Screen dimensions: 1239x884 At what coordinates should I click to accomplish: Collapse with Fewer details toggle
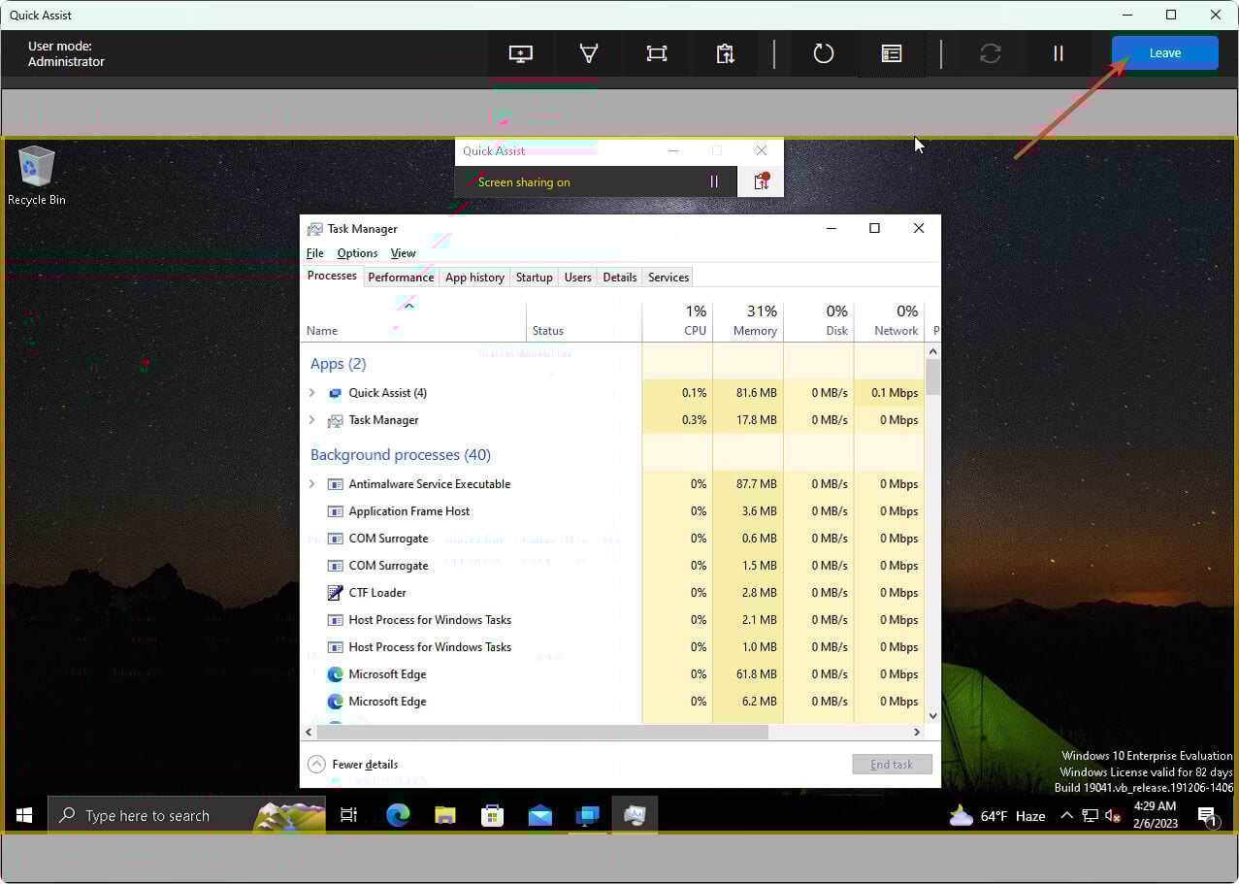coord(353,765)
